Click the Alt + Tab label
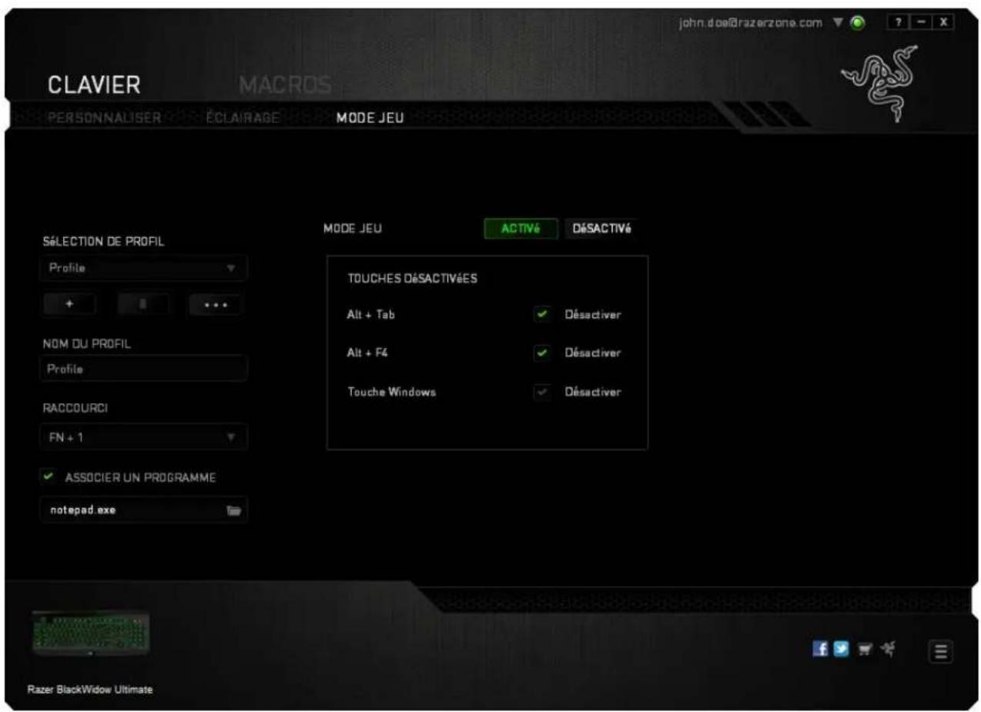Screen dimensions: 981x712 pyautogui.click(x=371, y=315)
